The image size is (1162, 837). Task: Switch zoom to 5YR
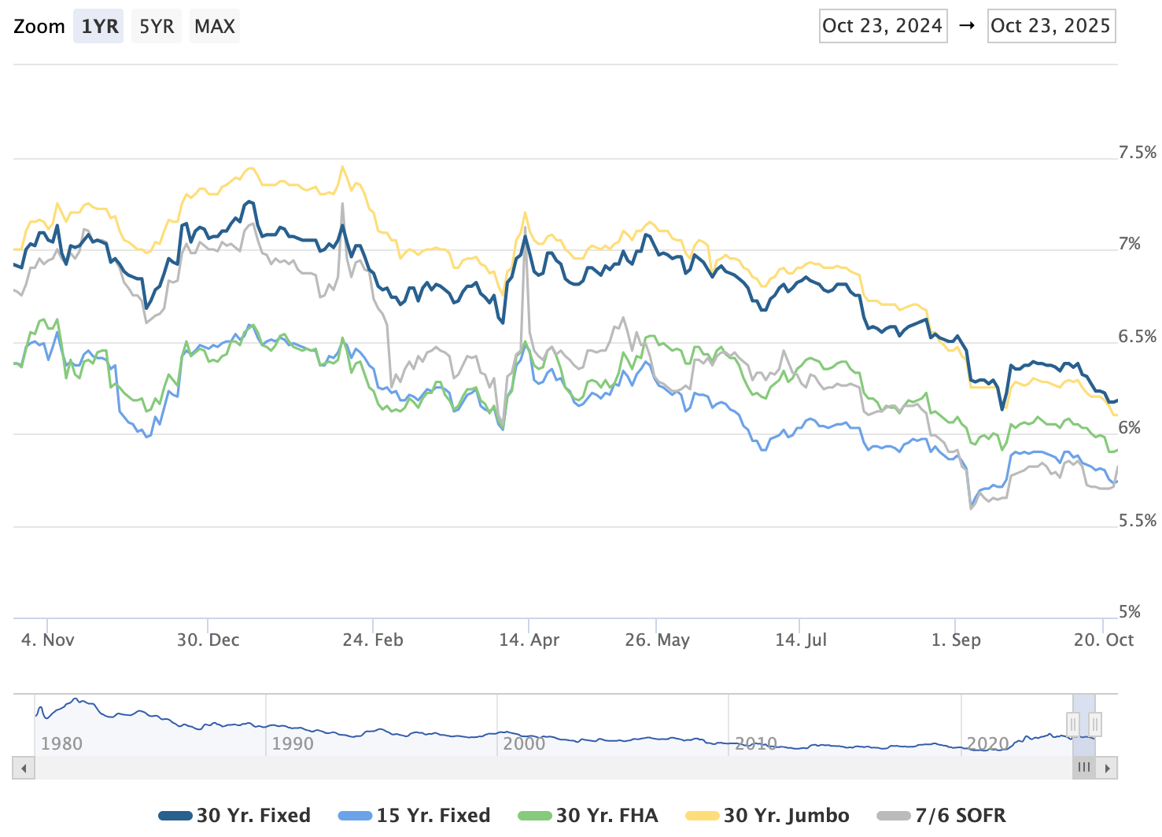pos(157,27)
